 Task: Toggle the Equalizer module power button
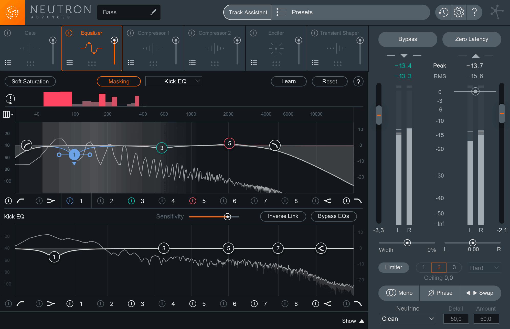tap(69, 33)
